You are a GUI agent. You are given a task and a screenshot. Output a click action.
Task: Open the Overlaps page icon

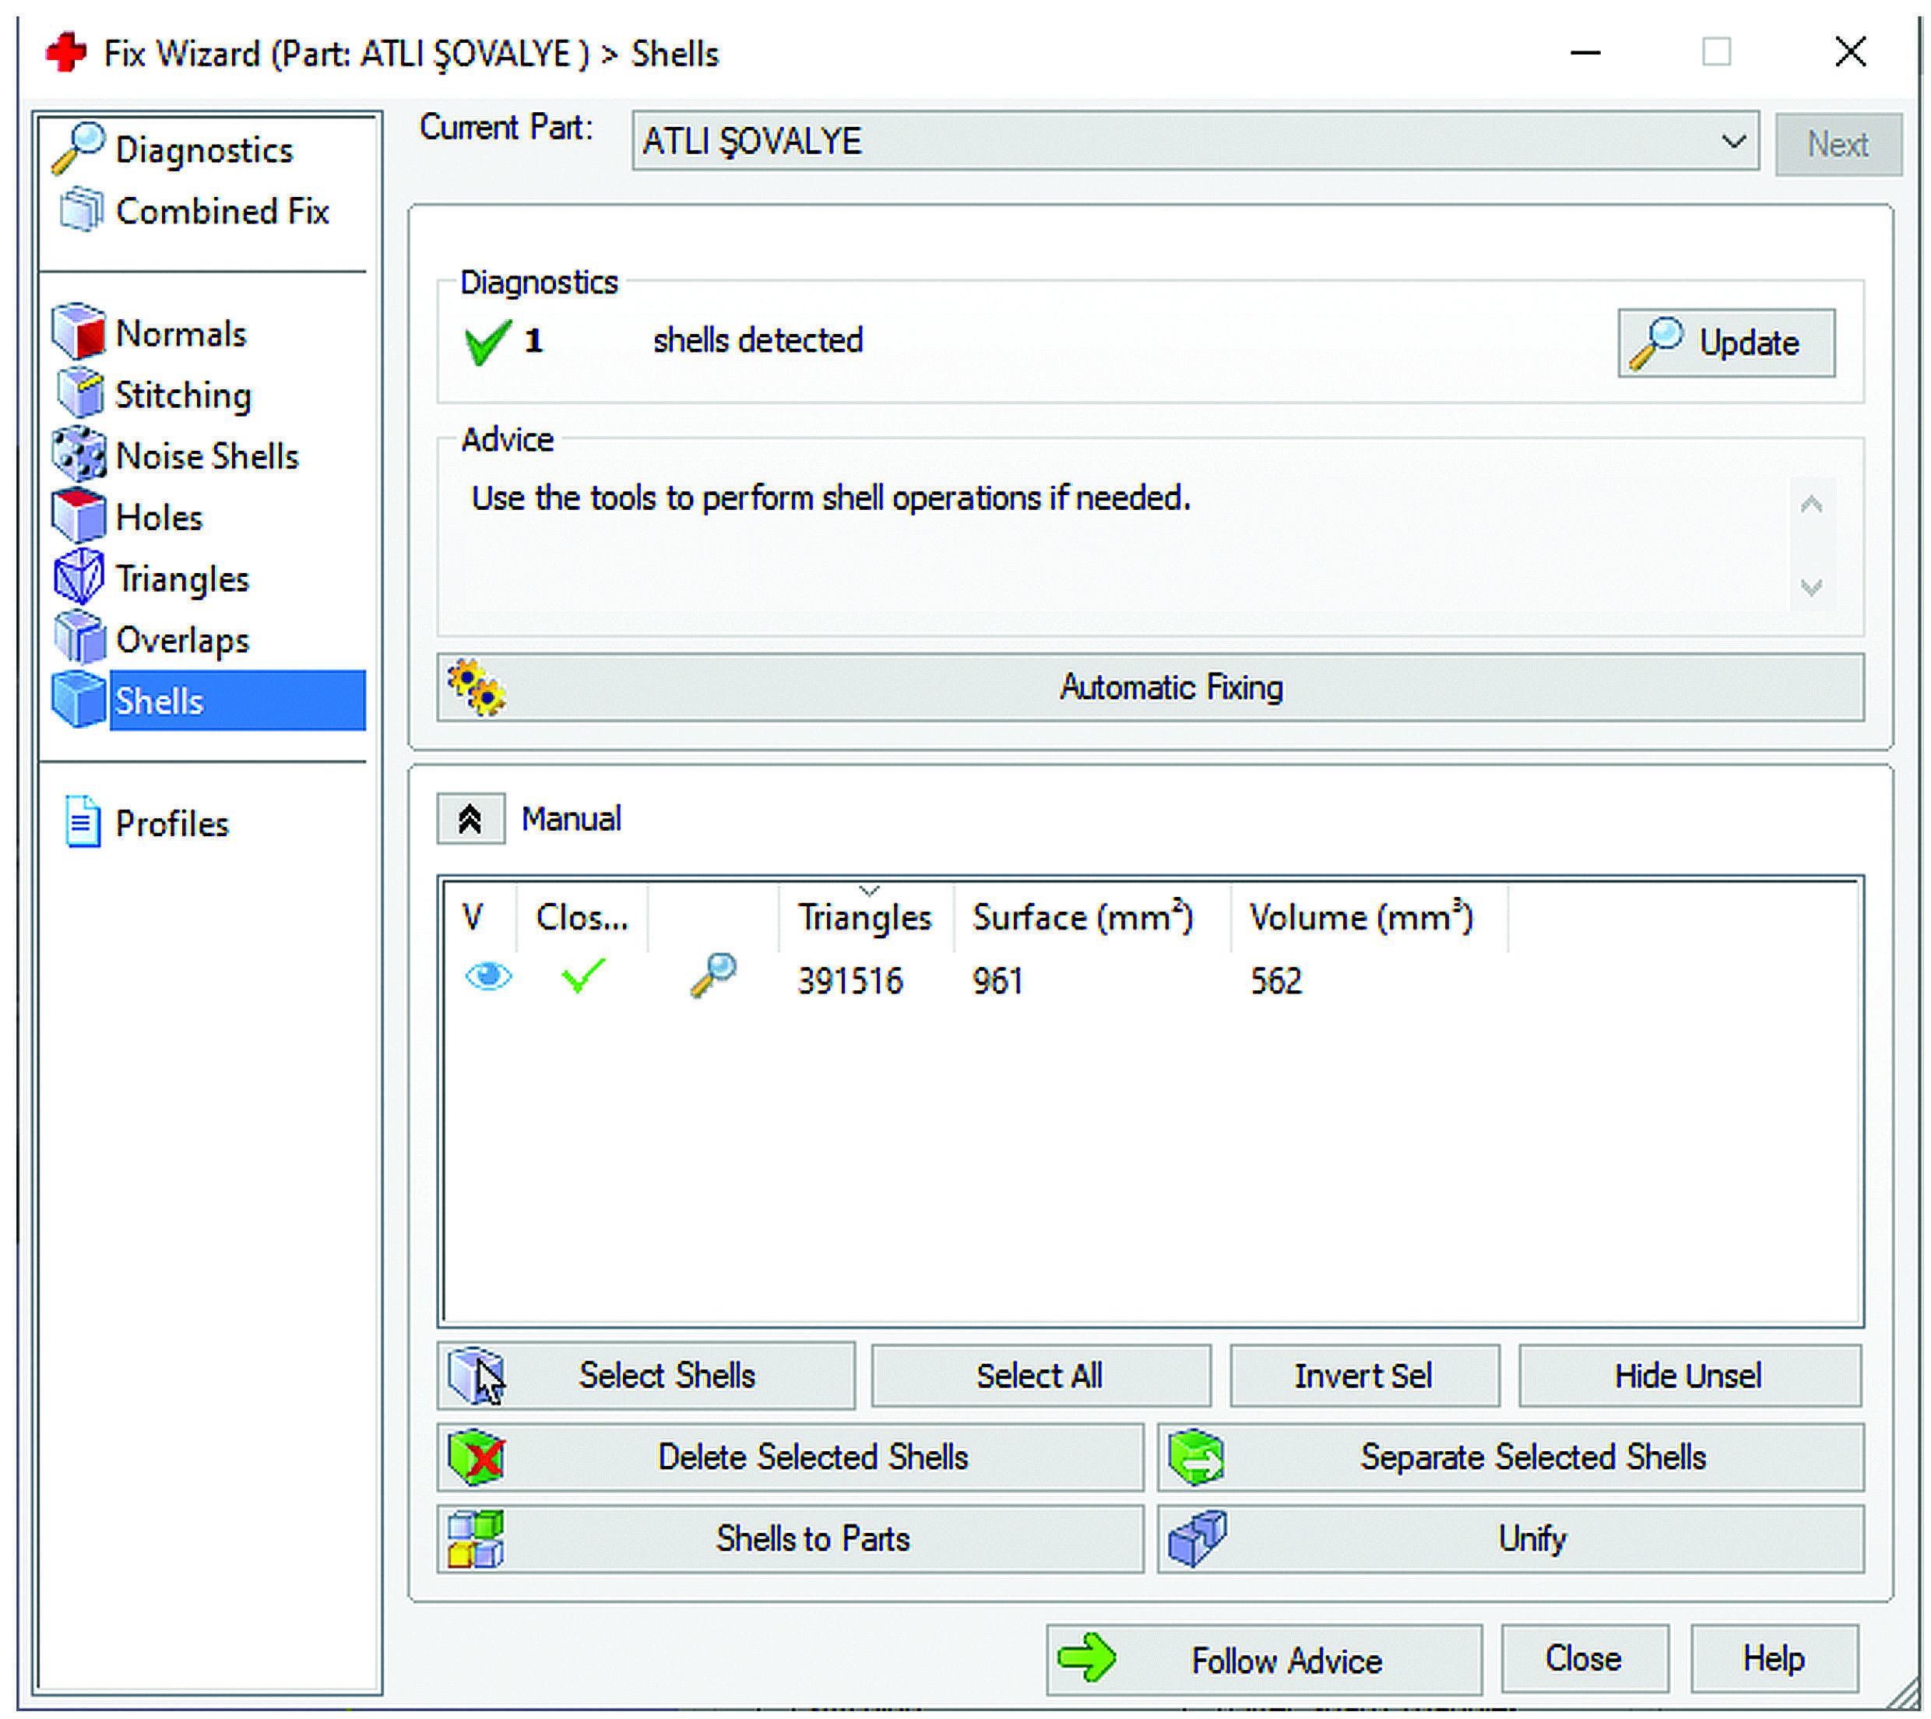(x=79, y=639)
